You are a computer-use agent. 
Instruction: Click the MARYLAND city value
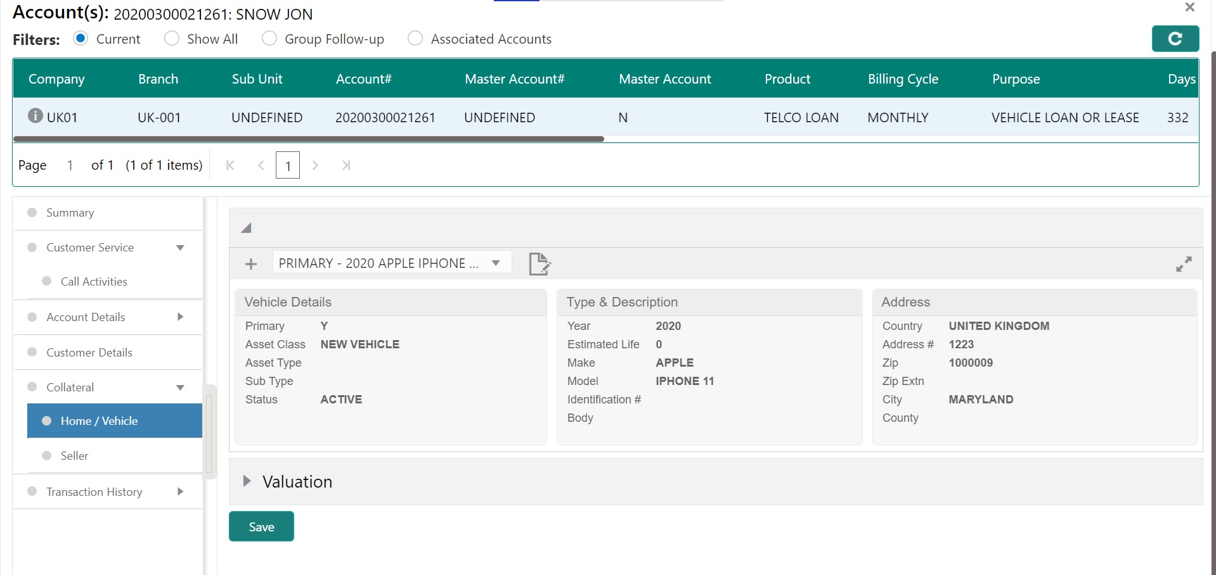(x=981, y=400)
